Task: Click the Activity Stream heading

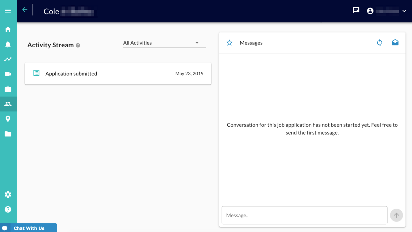Action: (51, 45)
